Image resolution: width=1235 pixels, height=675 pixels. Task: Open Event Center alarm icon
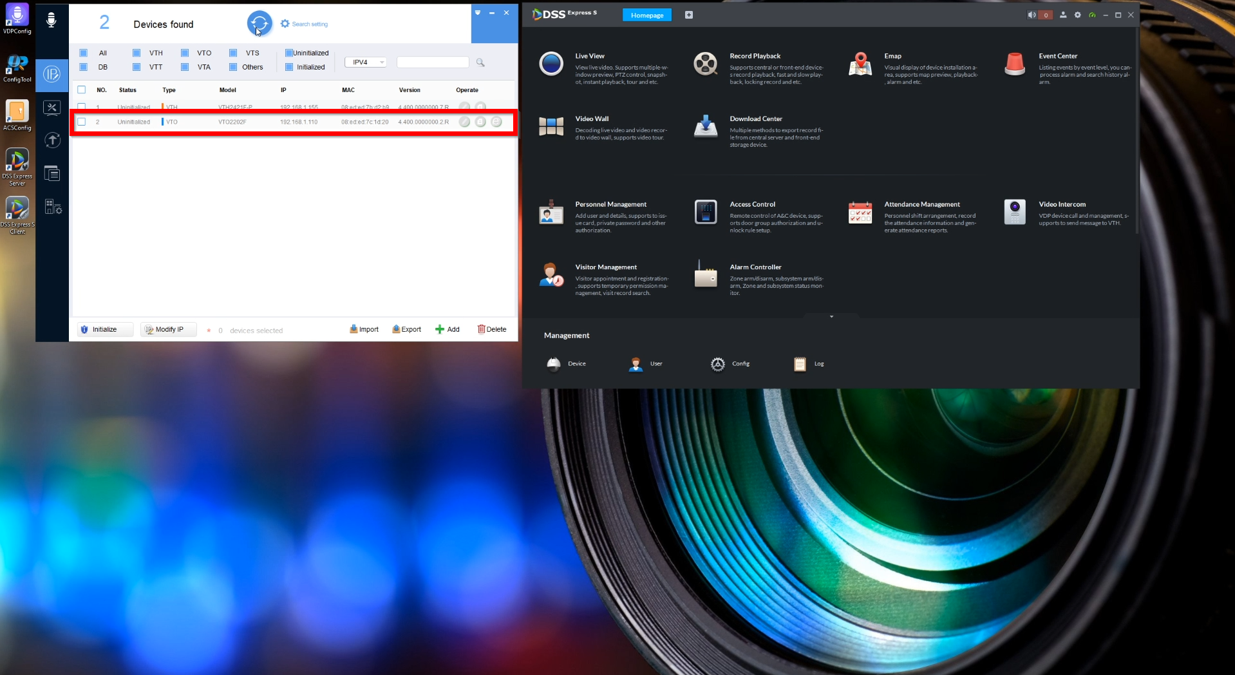1014,64
